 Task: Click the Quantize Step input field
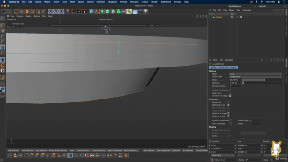(x=255, y=121)
